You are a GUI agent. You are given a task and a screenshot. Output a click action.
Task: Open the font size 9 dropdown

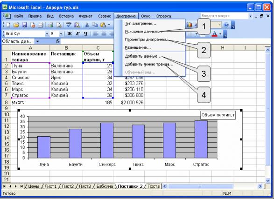coord(61,33)
